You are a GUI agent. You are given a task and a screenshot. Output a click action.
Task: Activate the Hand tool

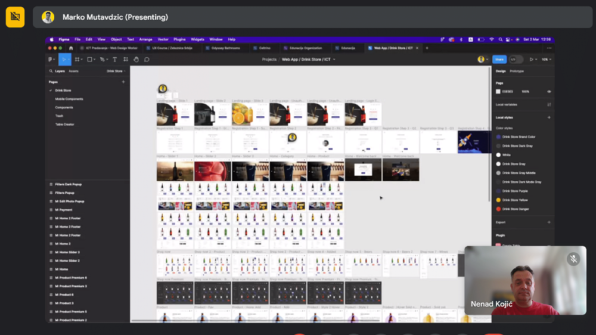click(136, 59)
